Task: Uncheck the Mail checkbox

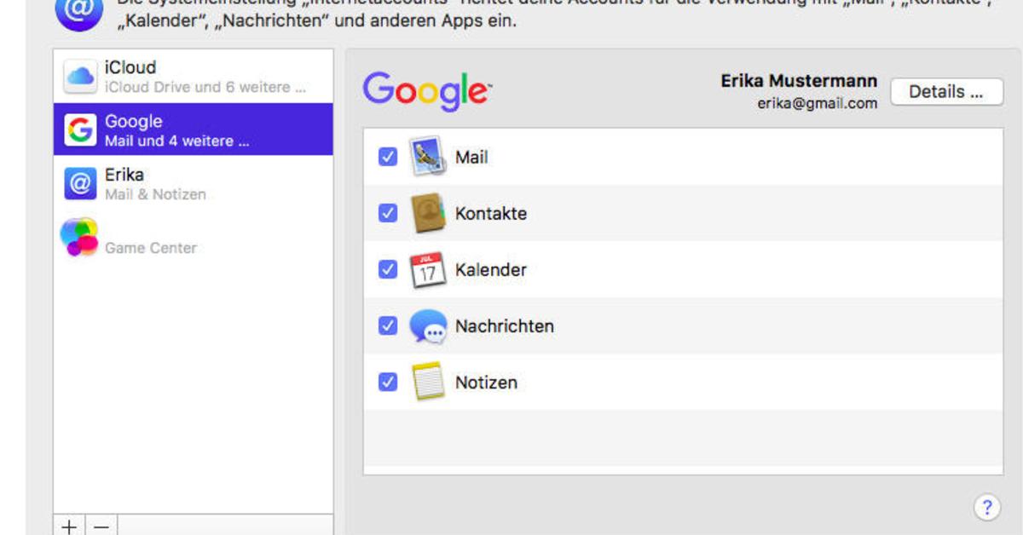Action: pos(388,158)
